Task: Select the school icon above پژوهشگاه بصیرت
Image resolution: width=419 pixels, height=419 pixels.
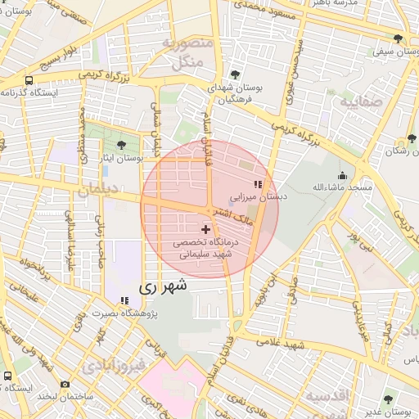Action: [x=124, y=300]
